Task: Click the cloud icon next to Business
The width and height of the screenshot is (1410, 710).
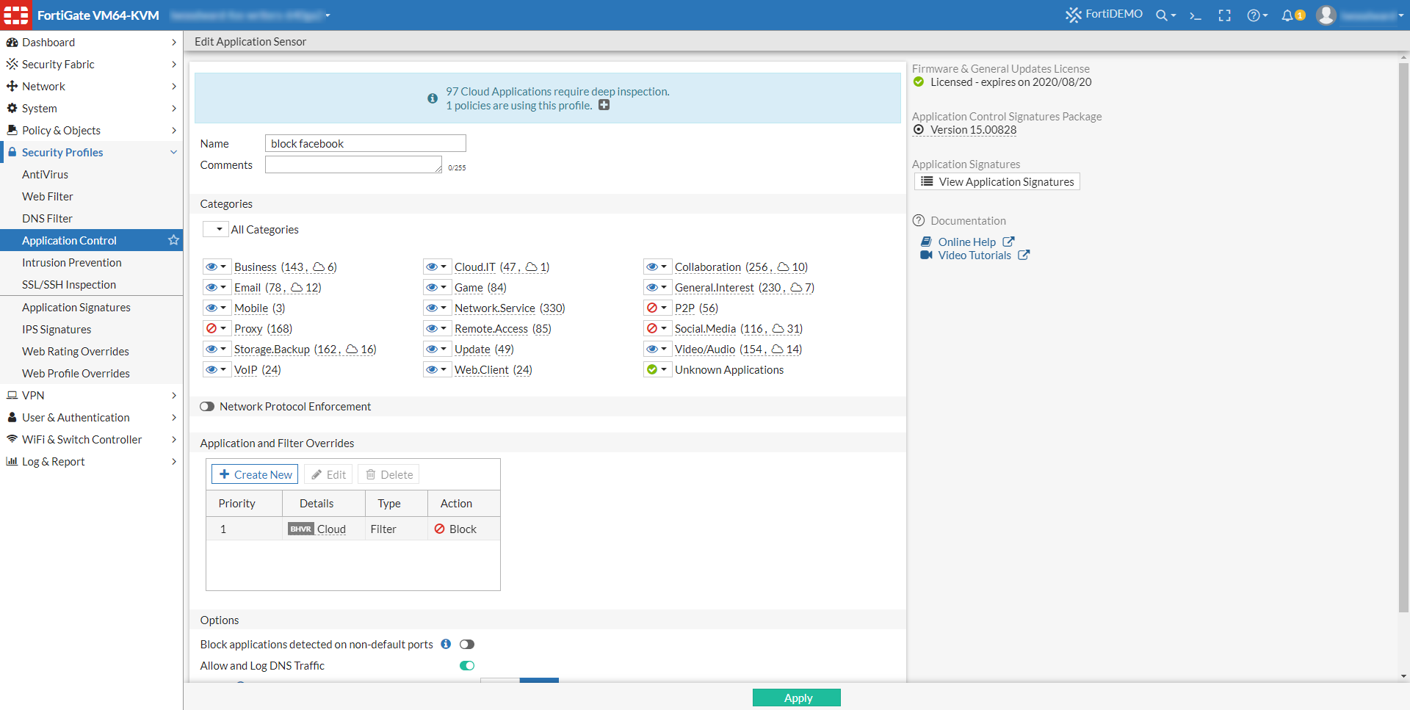Action: (x=319, y=267)
